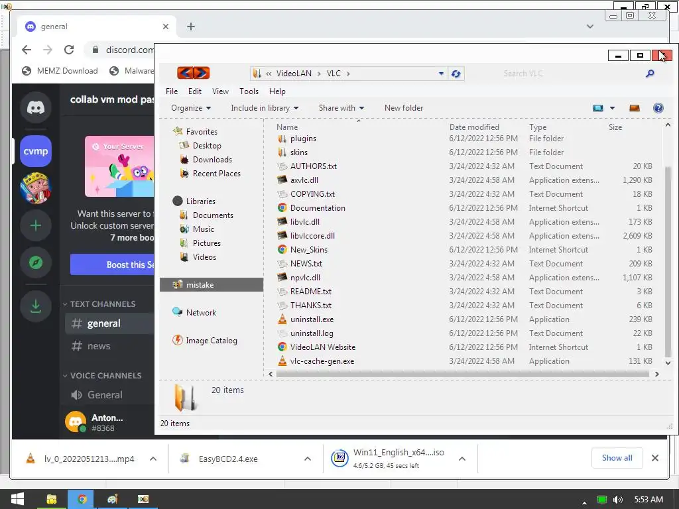Click the horizontal scrollbar in file list

click(x=462, y=374)
